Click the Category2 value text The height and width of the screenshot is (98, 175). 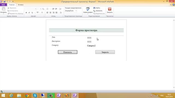(91, 46)
